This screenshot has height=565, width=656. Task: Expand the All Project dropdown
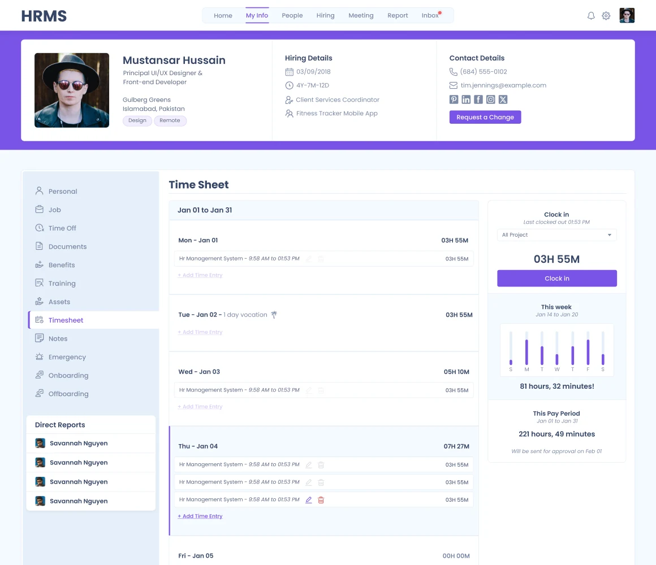557,235
